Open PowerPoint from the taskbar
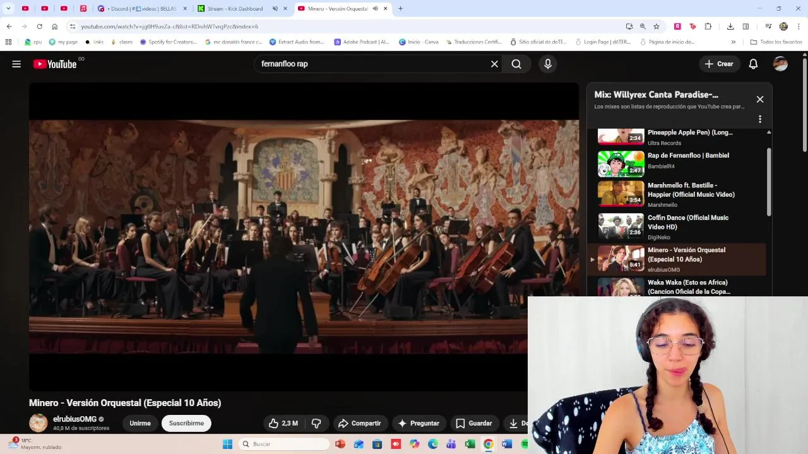 pos(340,444)
